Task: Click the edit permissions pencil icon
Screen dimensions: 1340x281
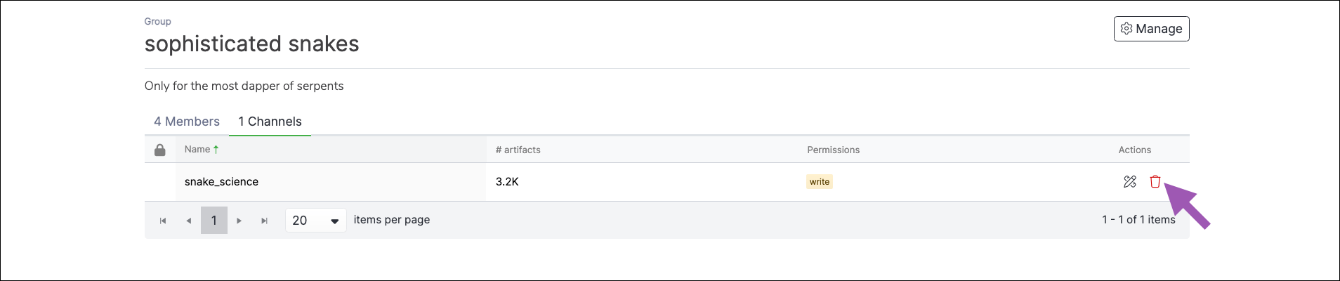Action: [x=1129, y=181]
